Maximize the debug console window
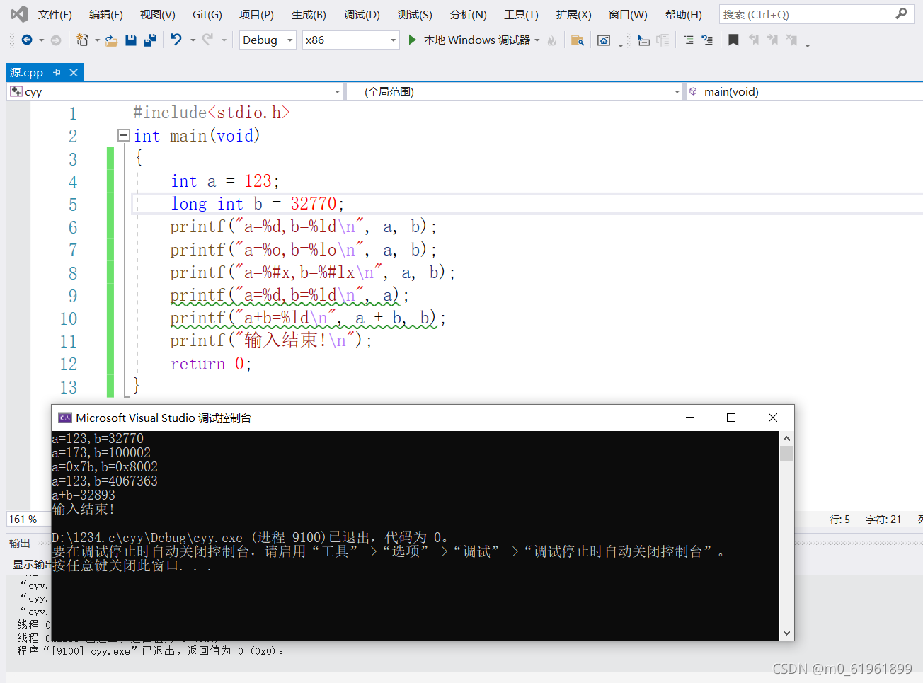This screenshot has height=683, width=923. [x=731, y=418]
